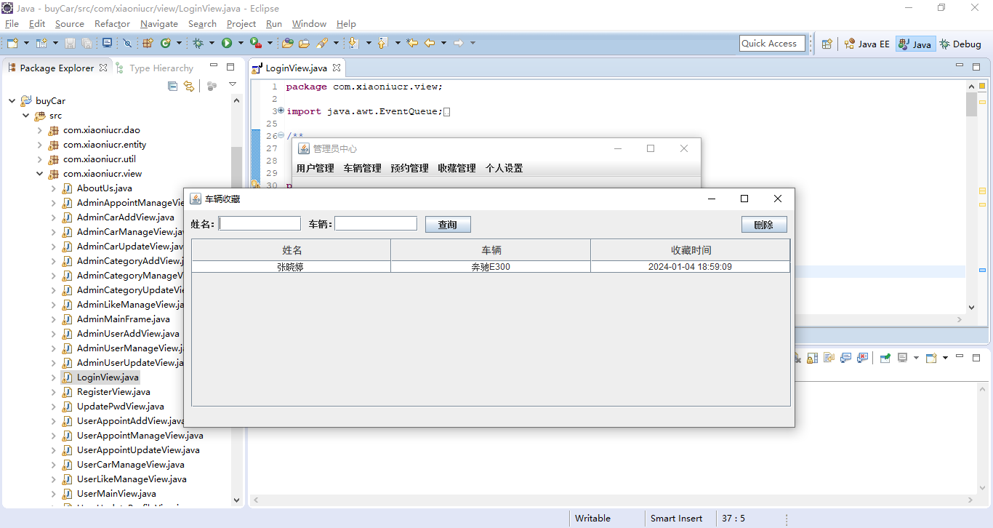This screenshot has width=993, height=528.
Task: Toggle Pin Console in console toolbar
Action: coord(885,358)
